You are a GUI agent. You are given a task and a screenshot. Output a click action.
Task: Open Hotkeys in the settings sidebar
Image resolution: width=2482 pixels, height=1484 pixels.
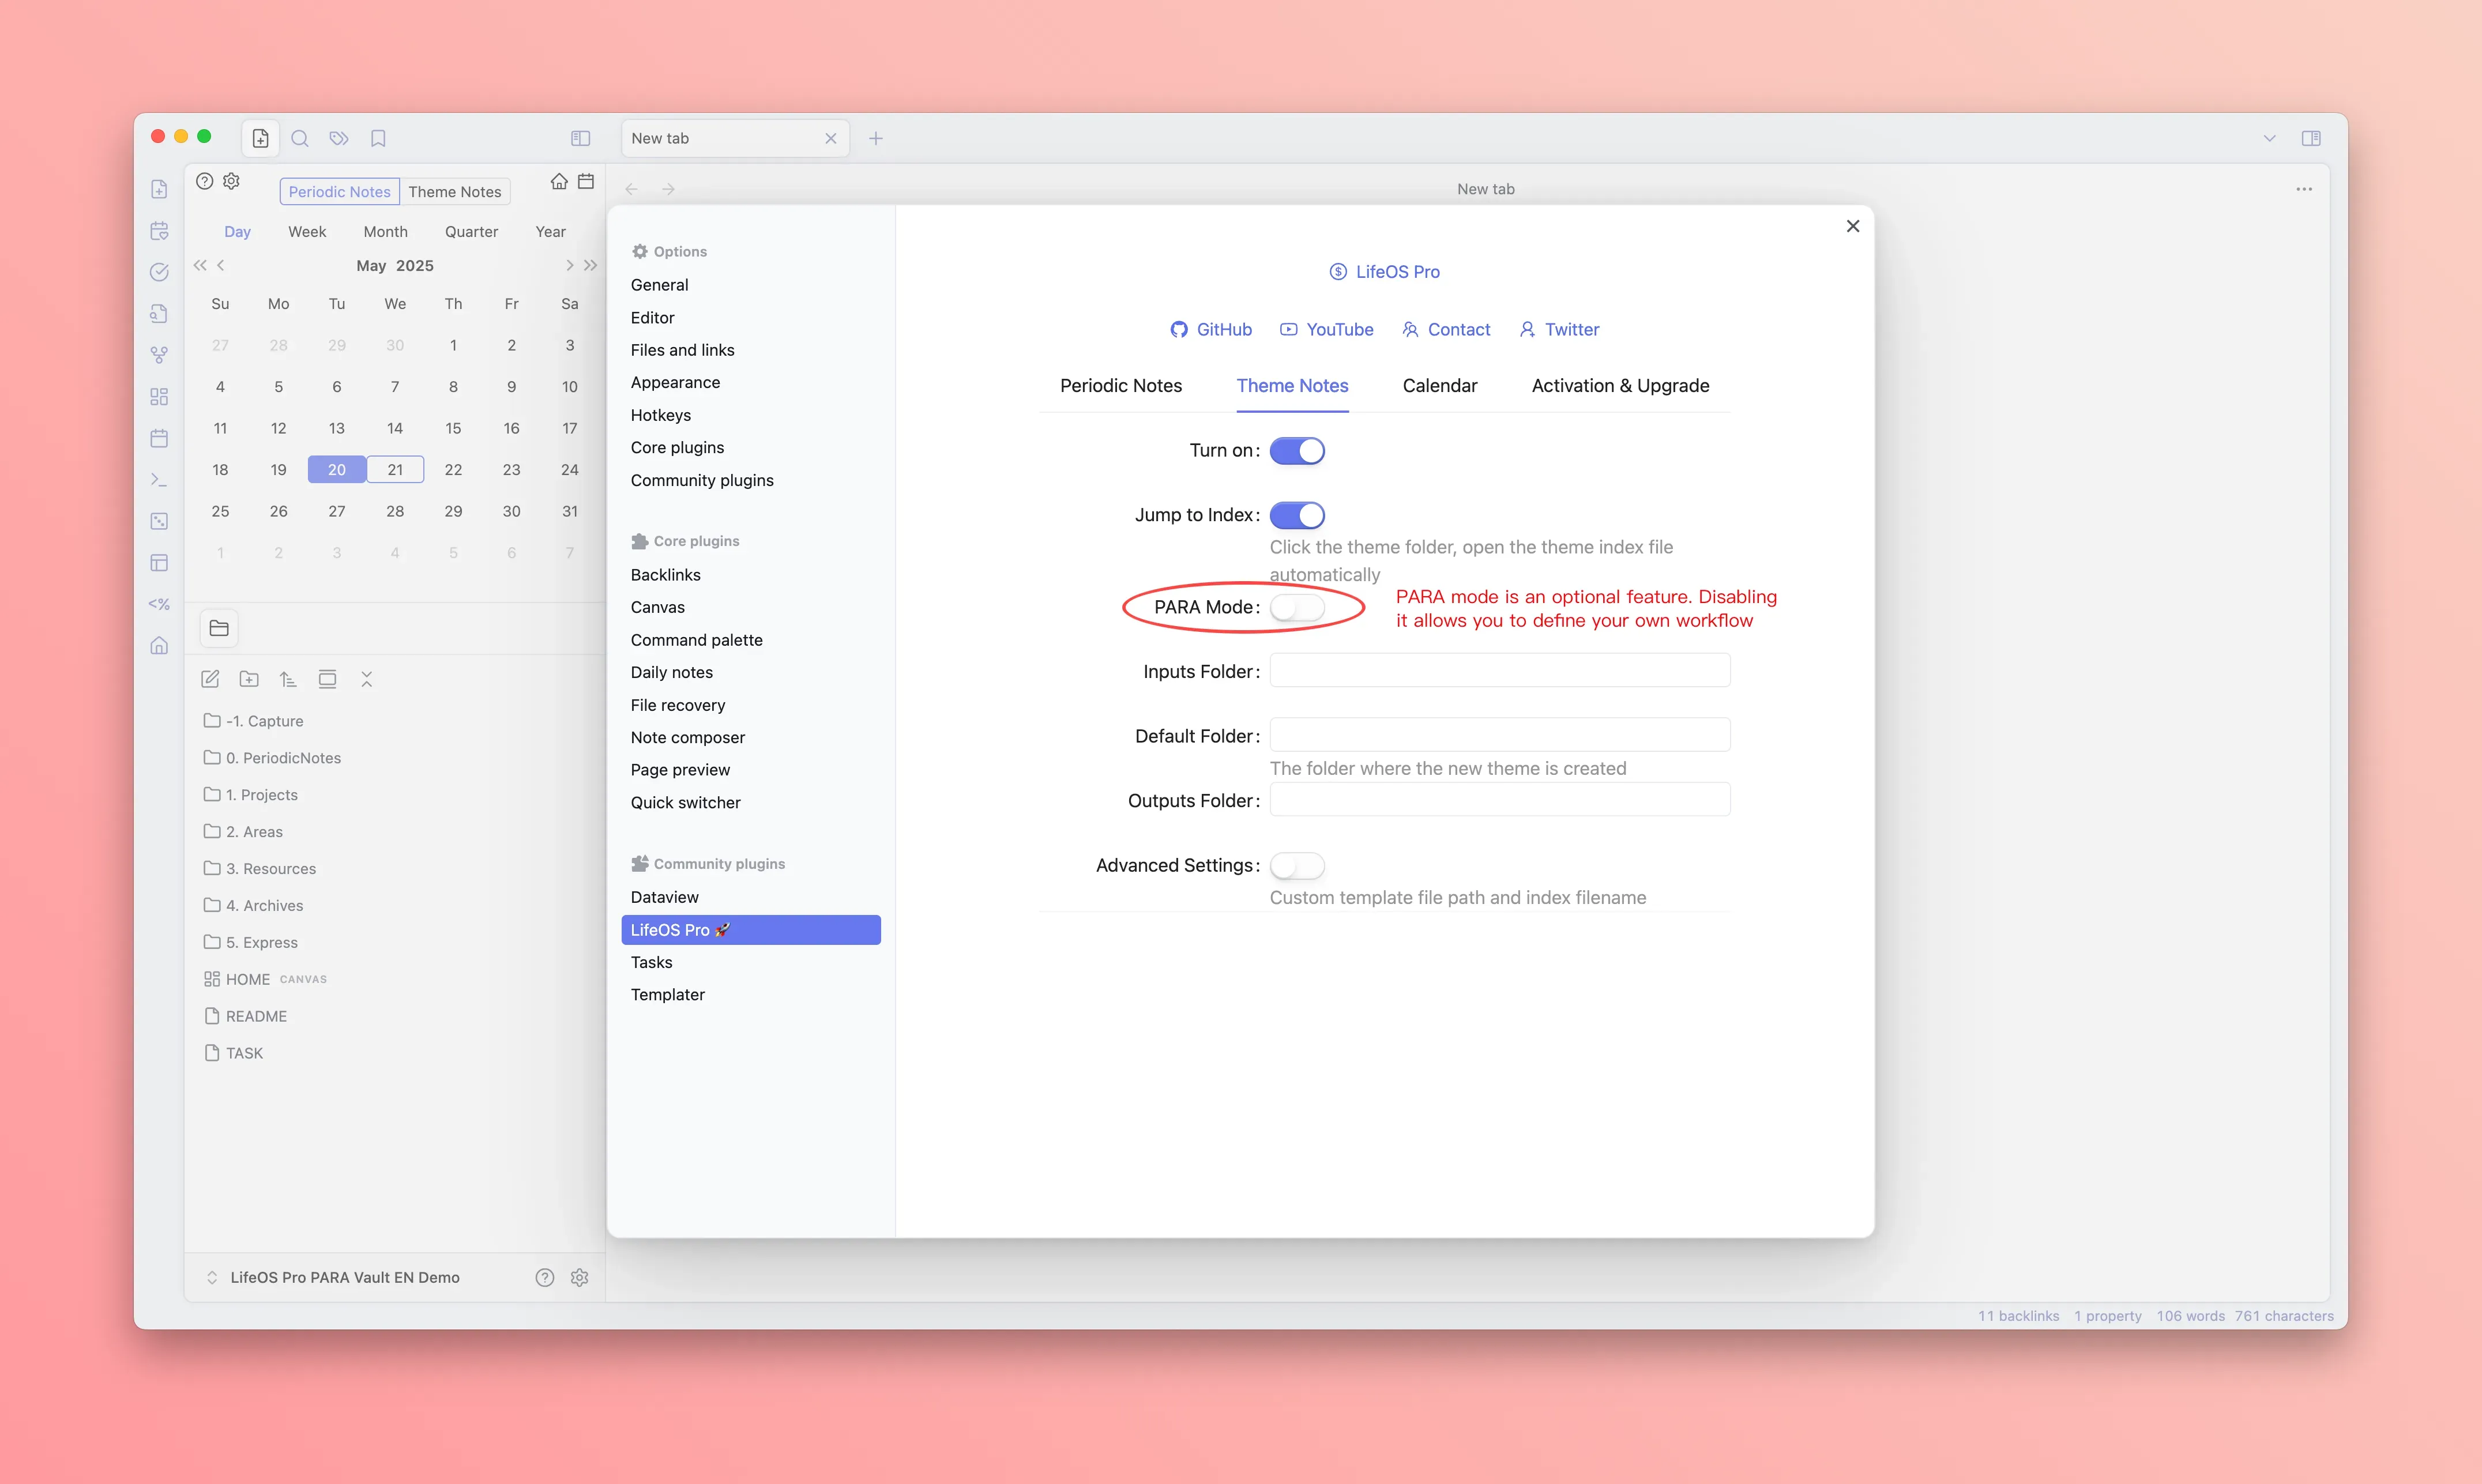pyautogui.click(x=660, y=415)
